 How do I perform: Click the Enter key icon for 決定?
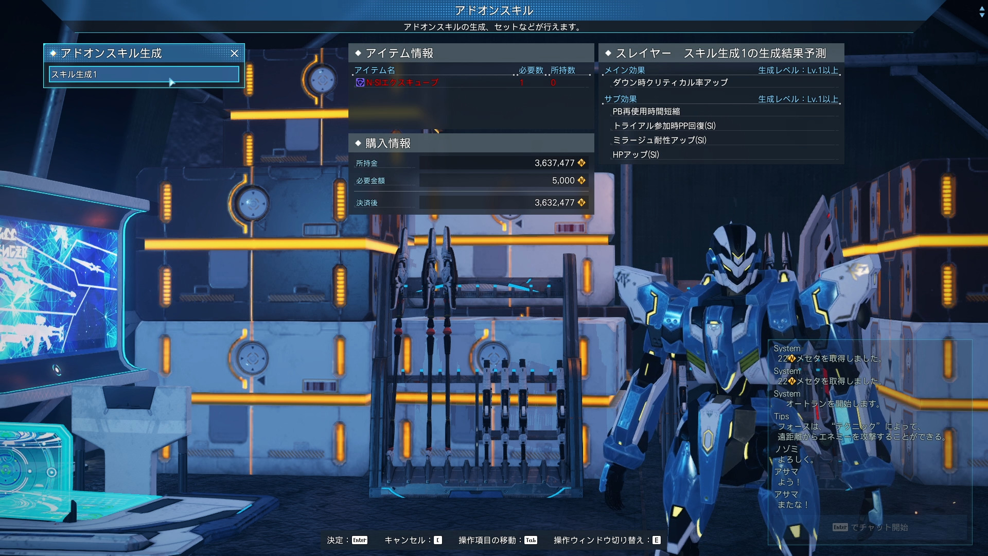(x=360, y=540)
